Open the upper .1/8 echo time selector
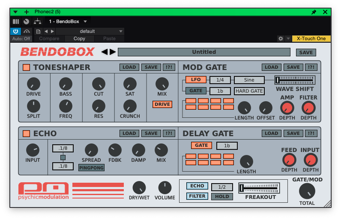 pos(63,149)
